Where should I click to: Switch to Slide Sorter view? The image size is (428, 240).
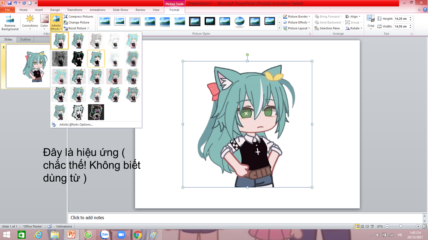click(x=362, y=226)
